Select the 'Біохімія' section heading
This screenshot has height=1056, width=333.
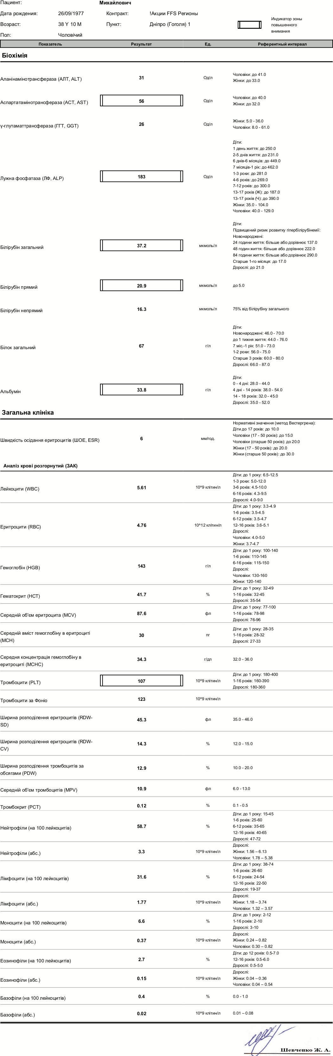(15, 55)
